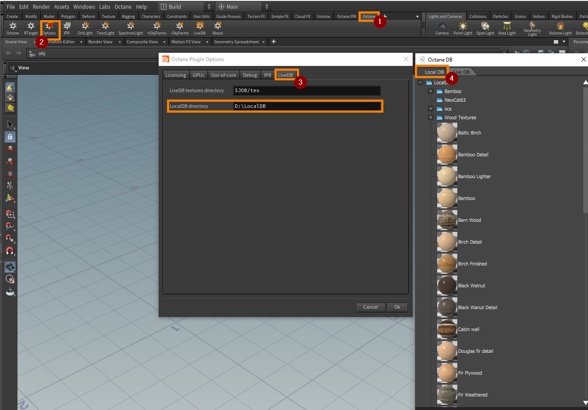Image resolution: width=588 pixels, height=410 pixels.
Task: Select the Black Walnut material thumbnail
Action: point(447,286)
